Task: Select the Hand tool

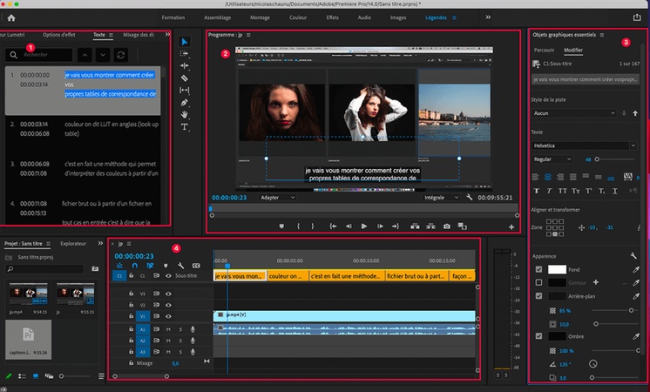Action: (x=185, y=114)
